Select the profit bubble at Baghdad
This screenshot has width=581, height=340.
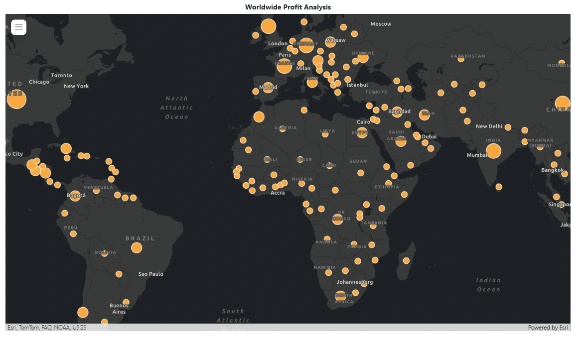(x=397, y=112)
